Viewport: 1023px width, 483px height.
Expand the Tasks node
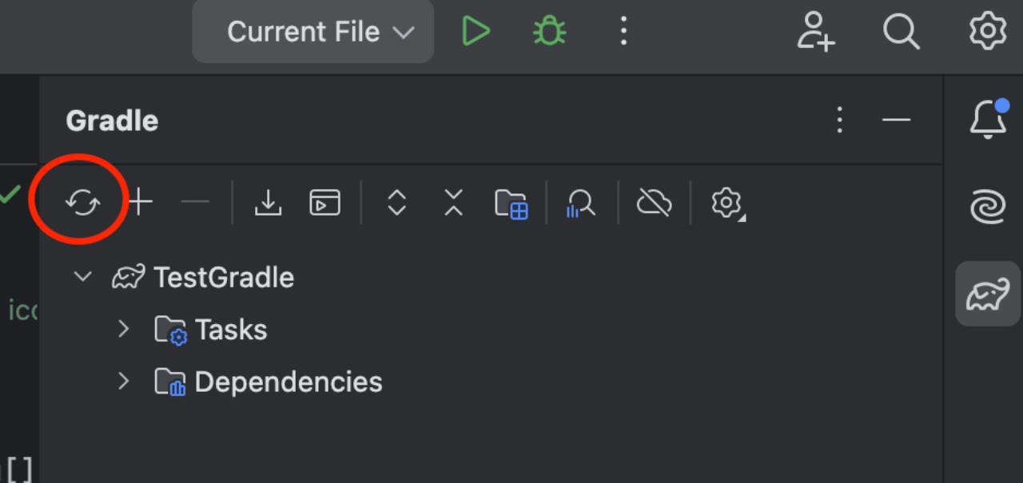point(124,329)
